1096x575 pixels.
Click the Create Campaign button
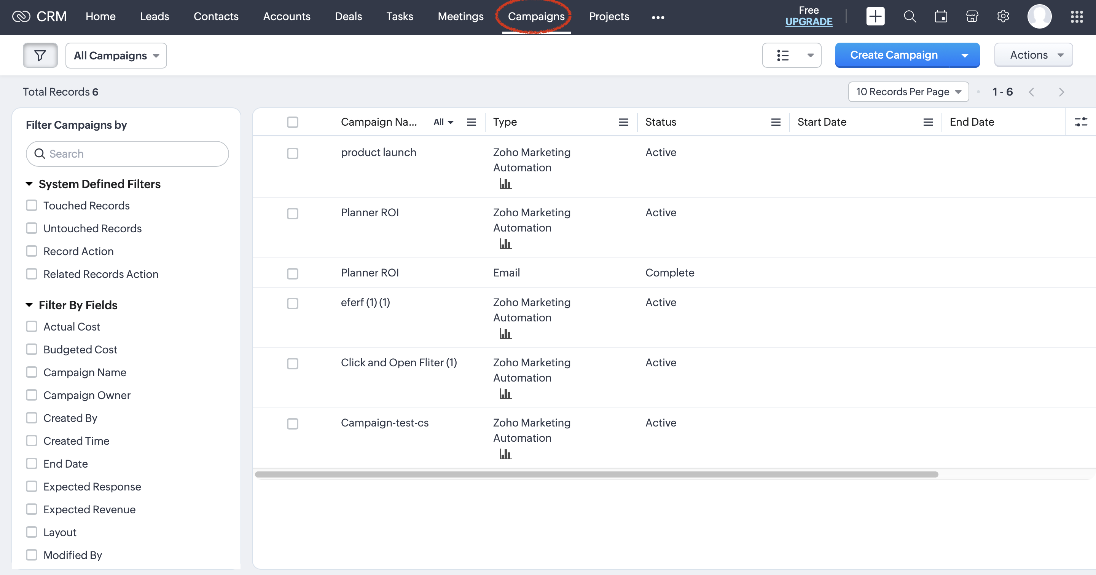[893, 55]
